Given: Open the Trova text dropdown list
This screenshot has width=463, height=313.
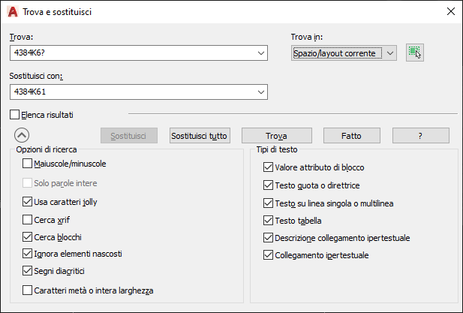Looking at the screenshot, I should point(261,53).
